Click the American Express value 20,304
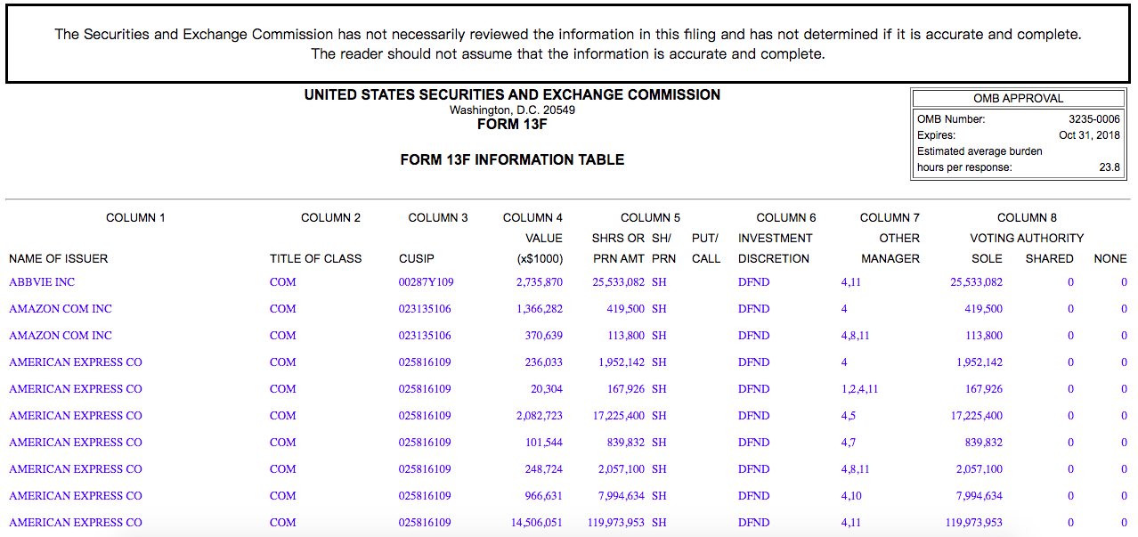1138x537 pixels. (x=546, y=389)
